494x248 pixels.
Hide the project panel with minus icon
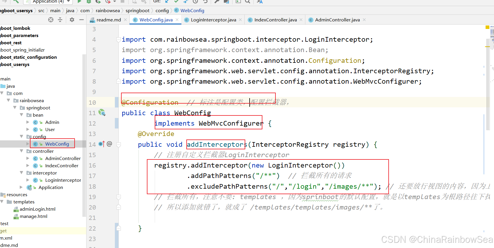82,20
